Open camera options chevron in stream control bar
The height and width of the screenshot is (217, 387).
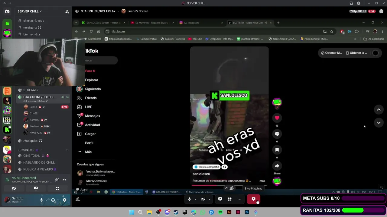tap(210, 199)
